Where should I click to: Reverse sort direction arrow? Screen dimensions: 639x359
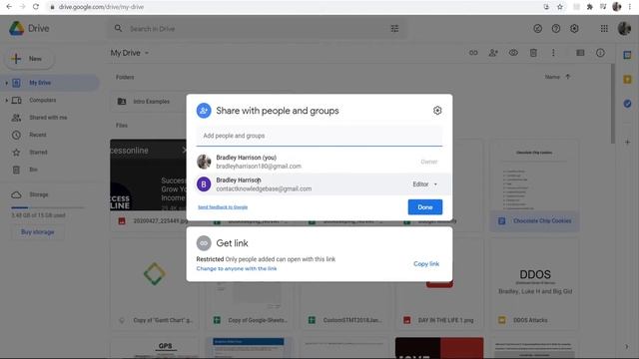[568, 77]
